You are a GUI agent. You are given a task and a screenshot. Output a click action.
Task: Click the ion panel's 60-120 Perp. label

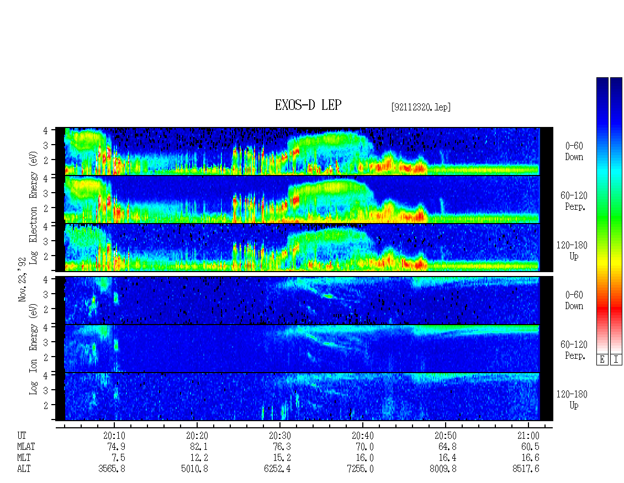coord(574,350)
